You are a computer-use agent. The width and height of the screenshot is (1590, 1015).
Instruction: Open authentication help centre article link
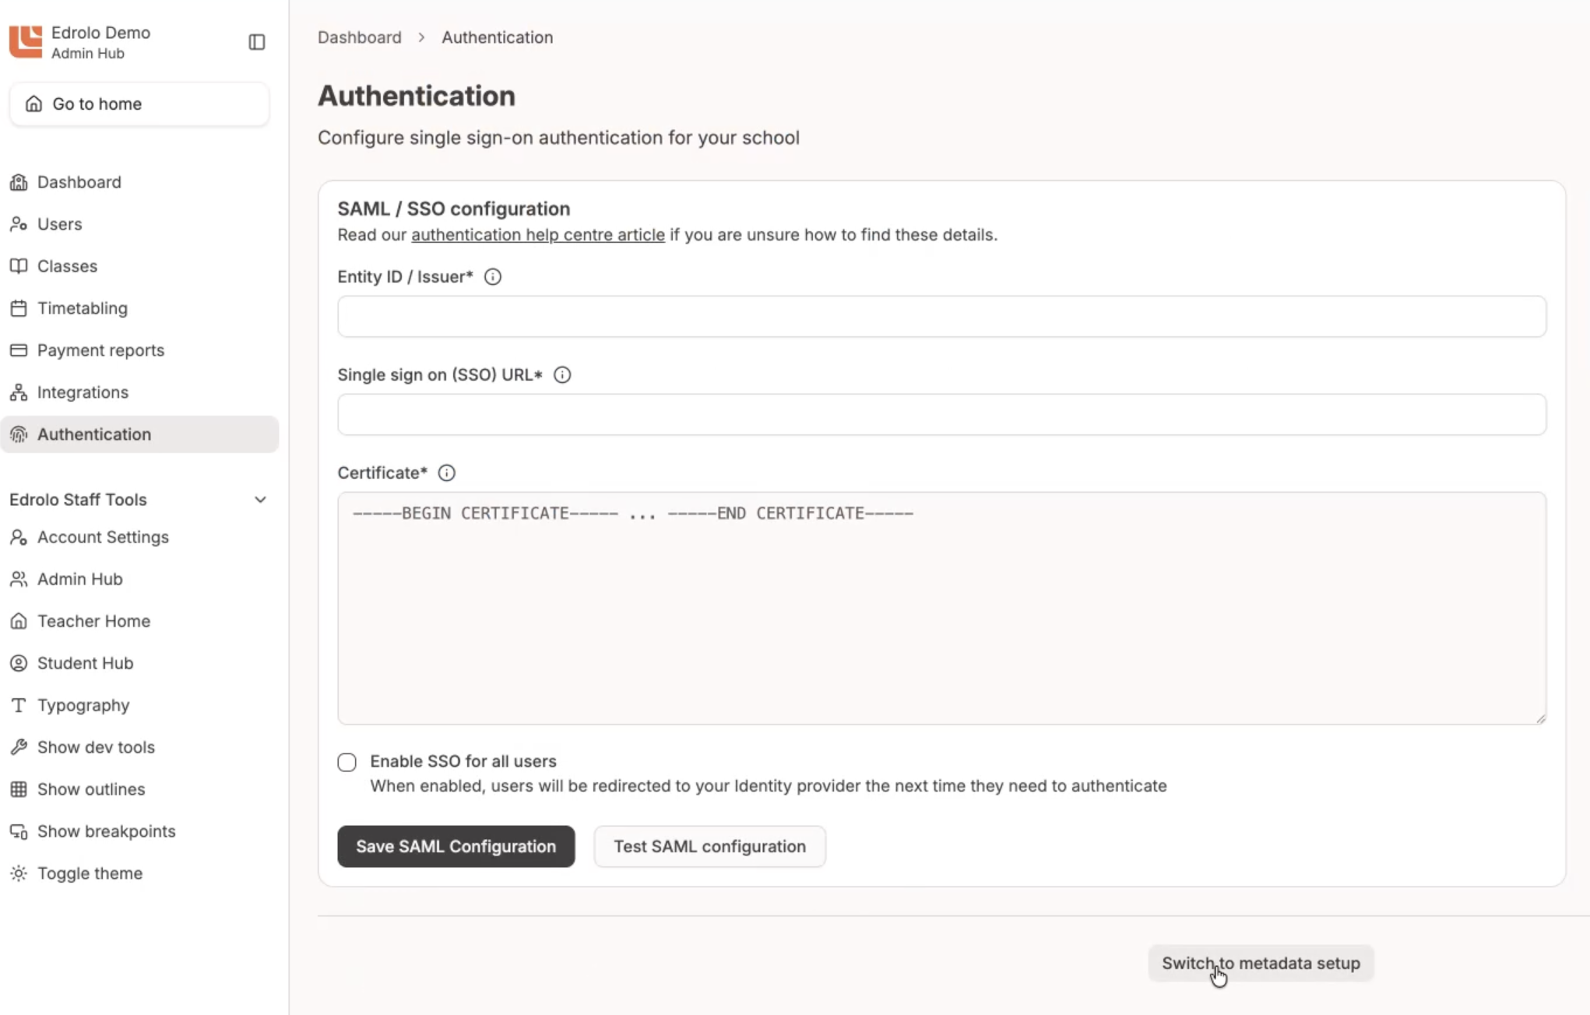538,235
